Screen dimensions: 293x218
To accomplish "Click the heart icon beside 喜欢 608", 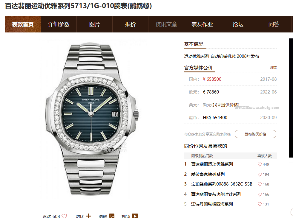I will (x=64, y=216).
